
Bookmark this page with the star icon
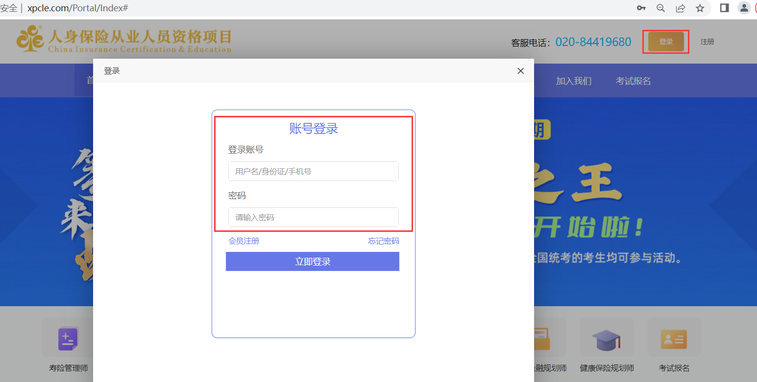pos(701,8)
